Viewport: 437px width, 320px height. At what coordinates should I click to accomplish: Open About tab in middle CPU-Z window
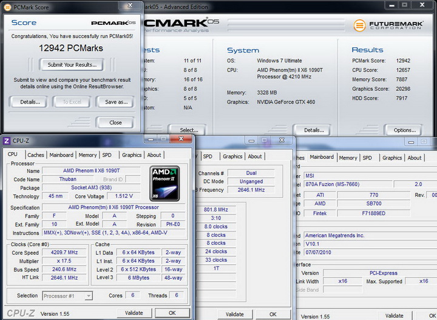coord(255,156)
